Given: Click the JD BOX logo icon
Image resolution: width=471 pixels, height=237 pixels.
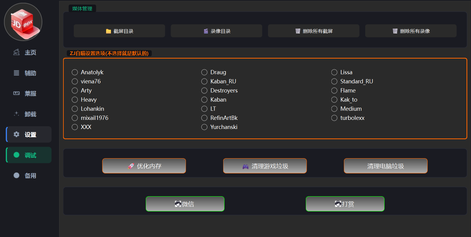Looking at the screenshot, I should (23, 22).
